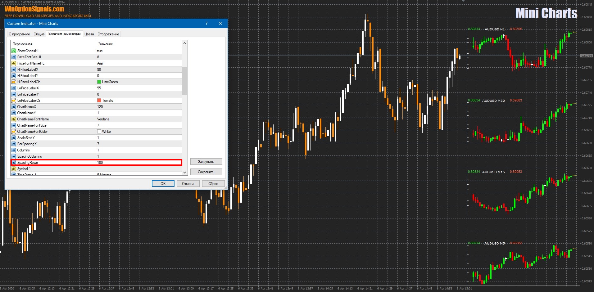The width and height of the screenshot is (594, 292).
Task: Open the О программе tab
Action: 19,34
